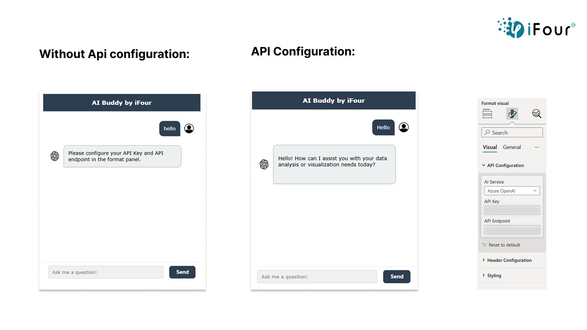Click the capitalized 'Hello' user message bubble

click(383, 128)
